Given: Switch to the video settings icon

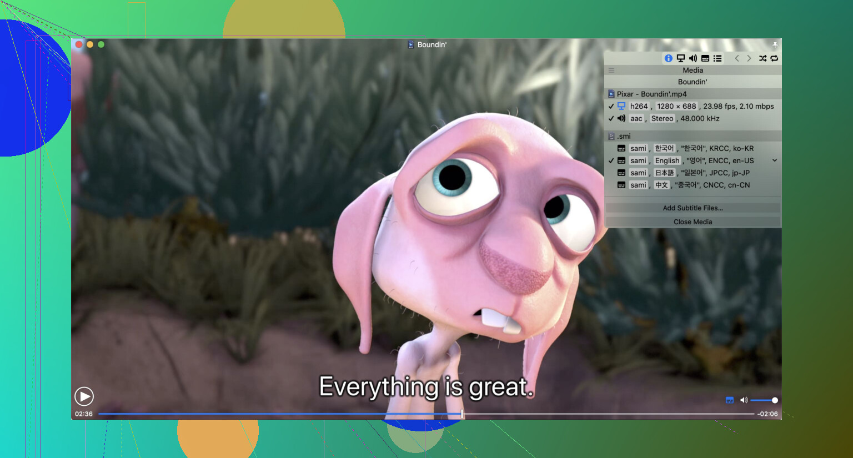Looking at the screenshot, I should tap(680, 58).
